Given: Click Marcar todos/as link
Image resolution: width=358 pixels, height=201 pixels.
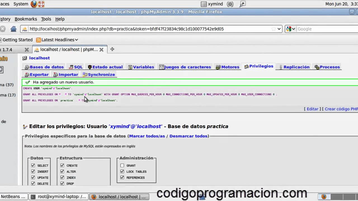Looking at the screenshot, I should tap(147, 136).
